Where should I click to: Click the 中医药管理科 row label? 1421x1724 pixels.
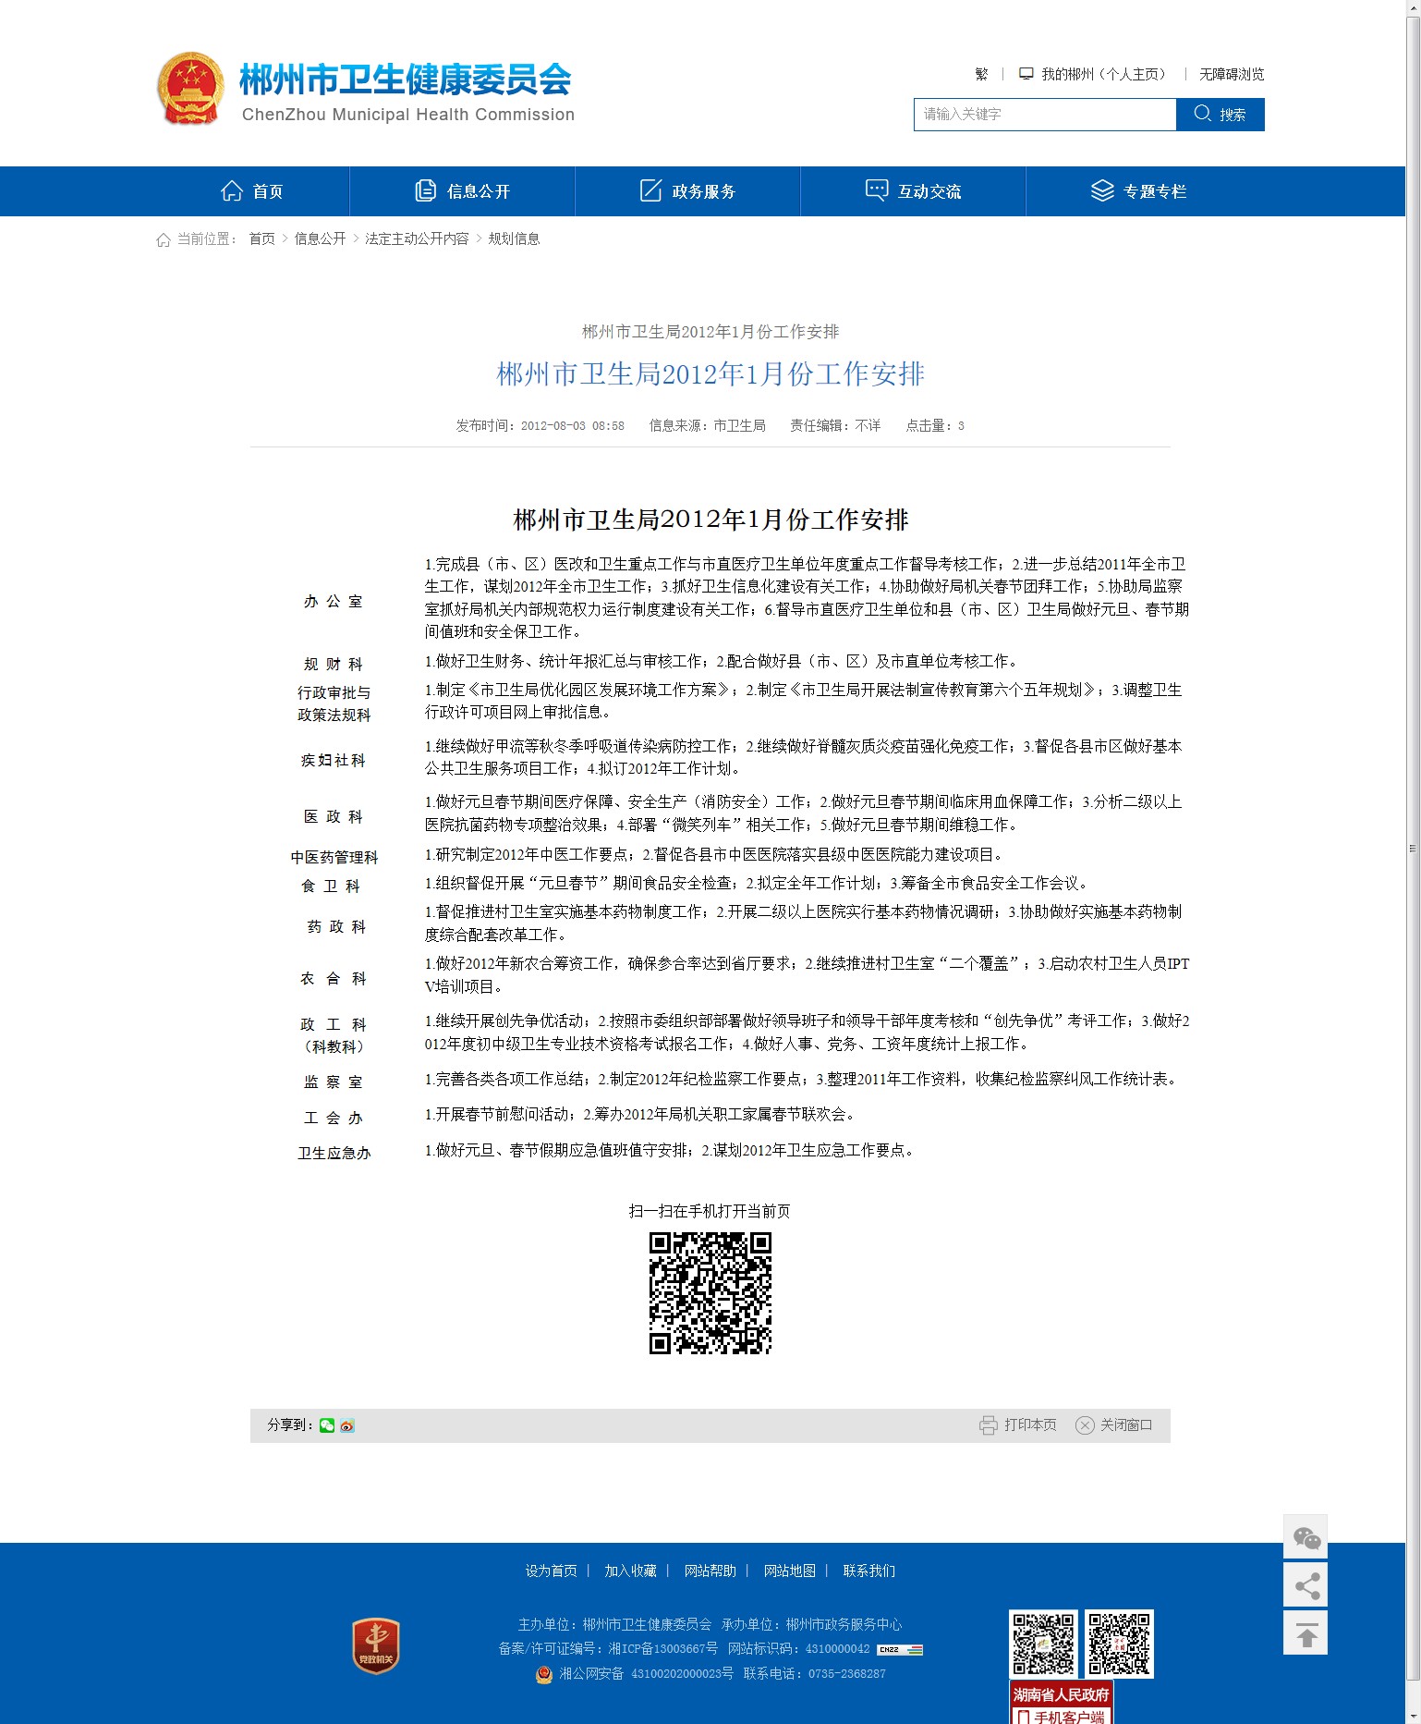334,857
